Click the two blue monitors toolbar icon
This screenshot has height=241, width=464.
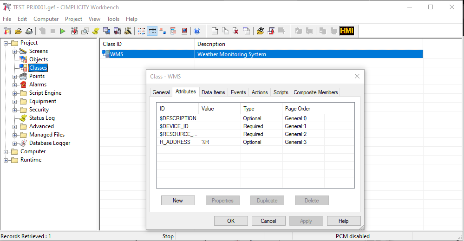(x=106, y=31)
